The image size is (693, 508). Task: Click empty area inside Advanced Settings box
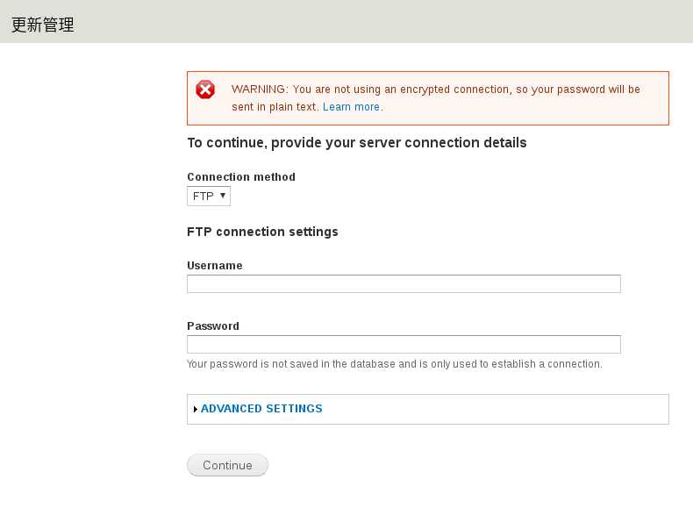(495, 410)
